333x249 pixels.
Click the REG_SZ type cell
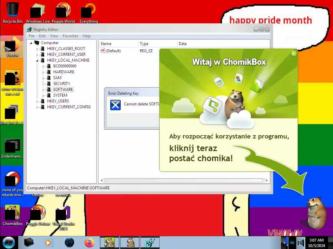tap(146, 51)
